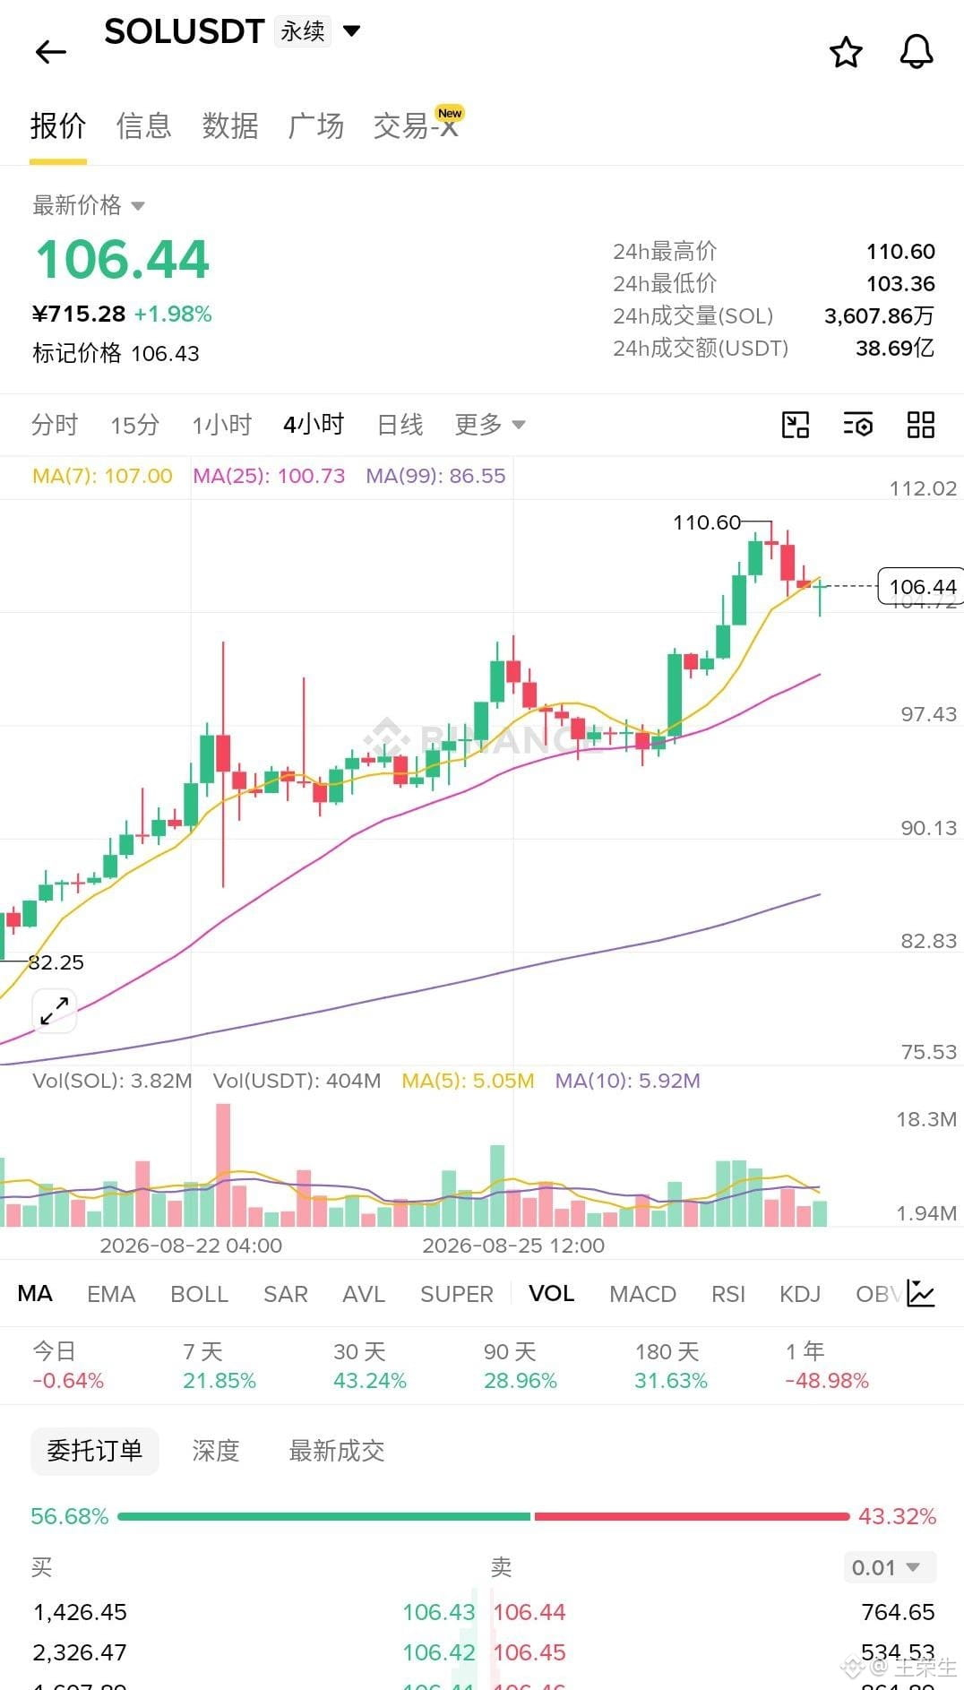The image size is (964, 1690).
Task: Tap the red 43.32% sell ratio bar
Action: pos(692,1516)
